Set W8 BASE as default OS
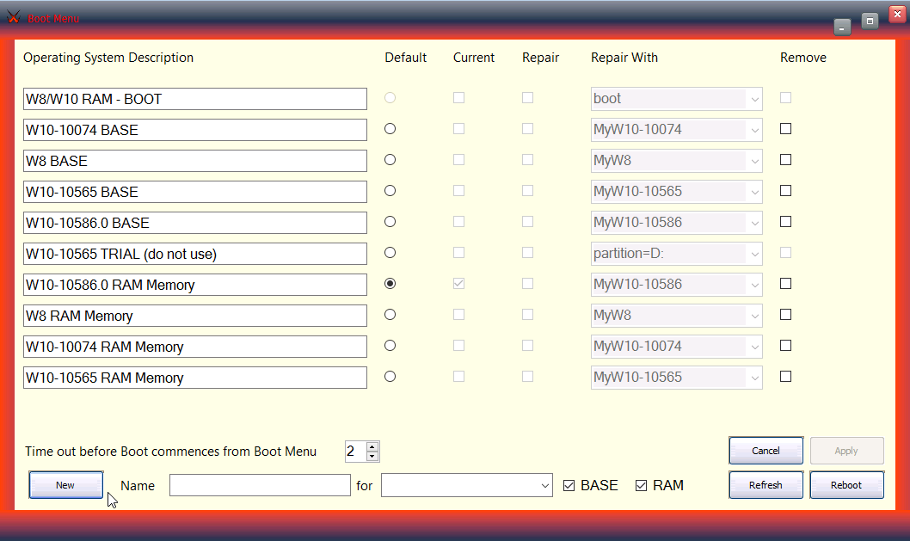910x541 pixels. tap(390, 160)
